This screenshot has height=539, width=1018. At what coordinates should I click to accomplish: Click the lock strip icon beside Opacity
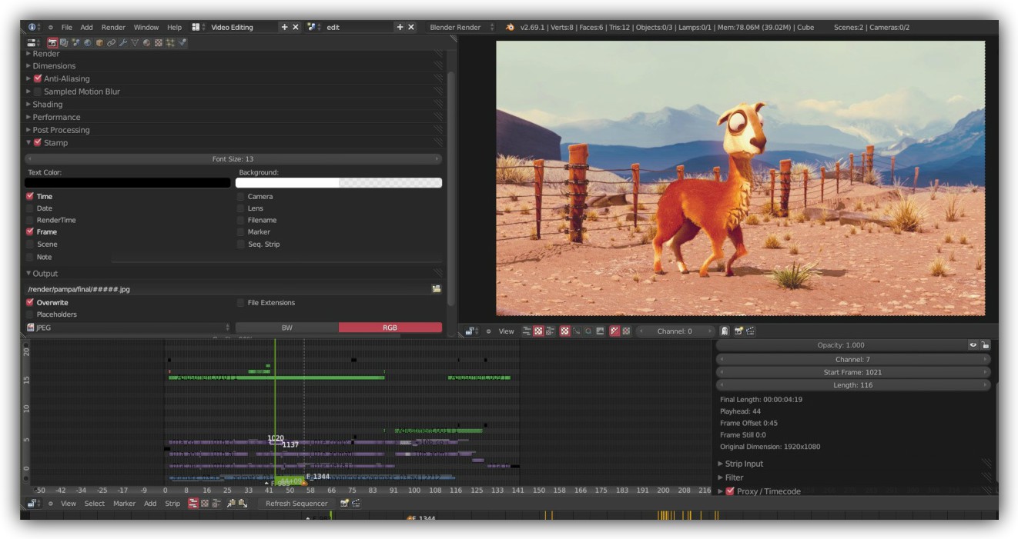click(985, 345)
